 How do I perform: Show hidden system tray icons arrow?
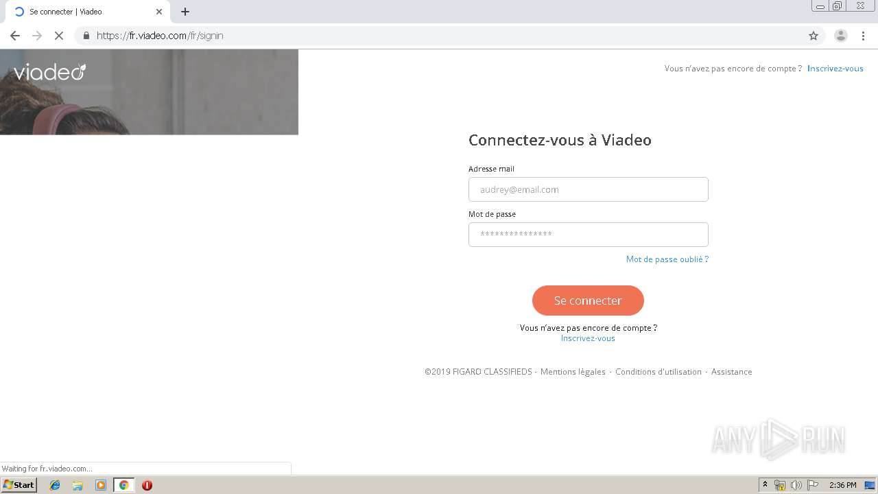[x=765, y=485]
